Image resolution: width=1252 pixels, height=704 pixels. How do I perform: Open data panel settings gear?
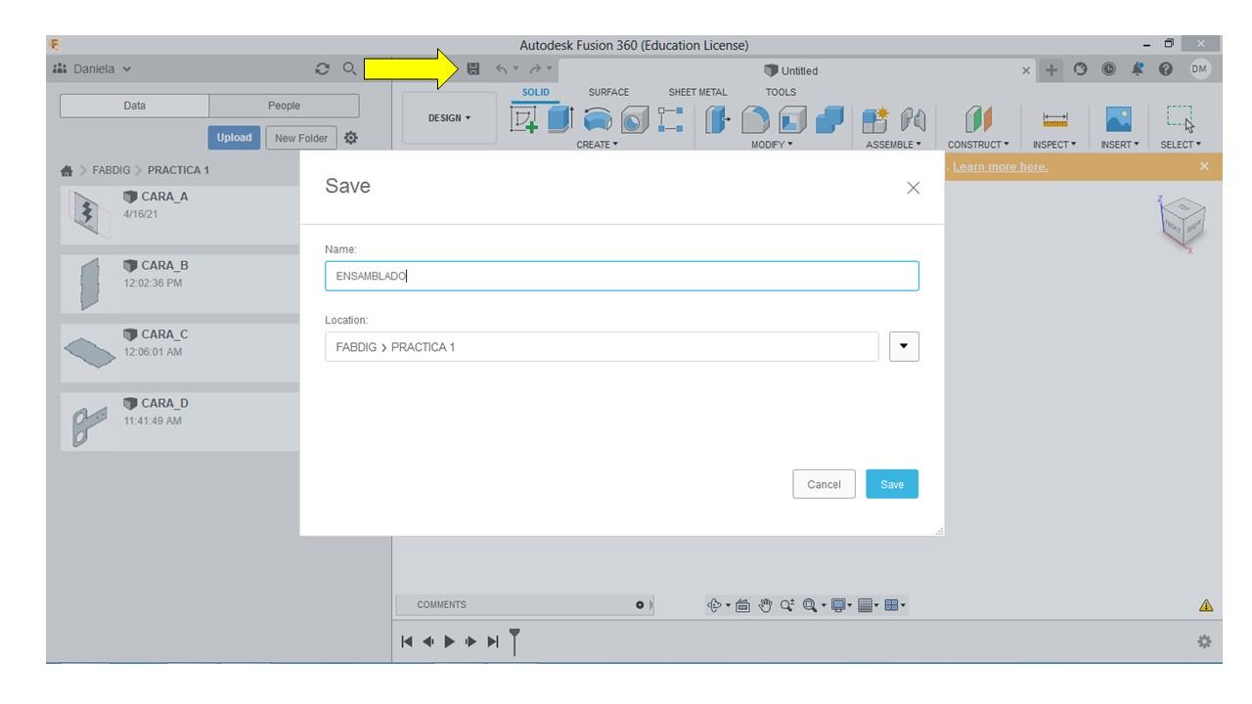point(349,138)
